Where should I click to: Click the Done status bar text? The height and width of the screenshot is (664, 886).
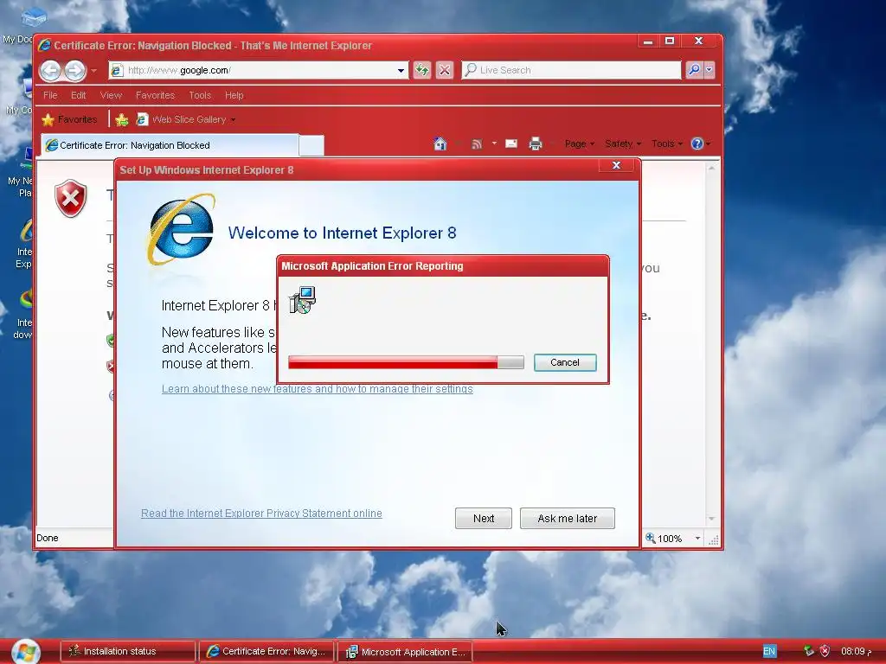point(48,538)
